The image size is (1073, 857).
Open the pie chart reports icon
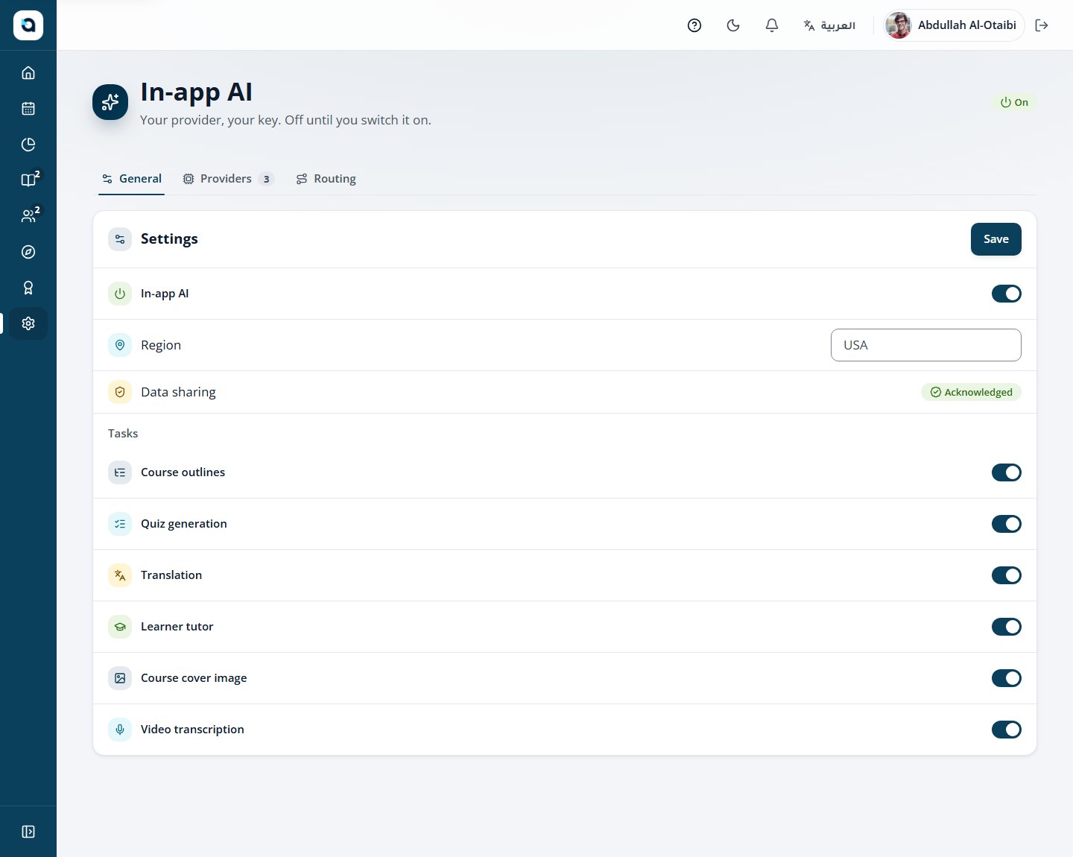[x=28, y=145]
